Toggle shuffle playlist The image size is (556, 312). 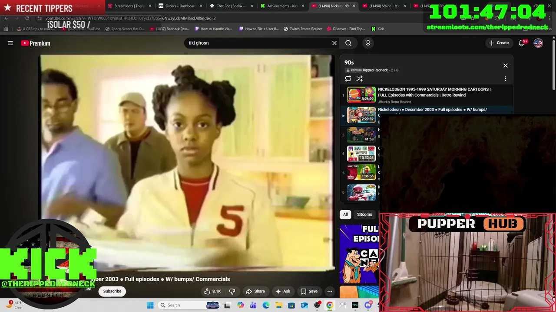tap(360, 78)
